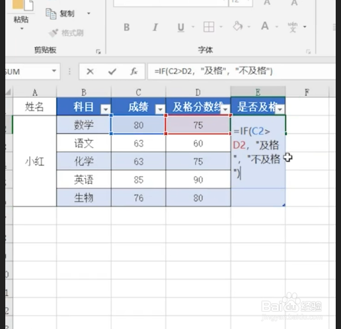Select column C header

pos(138,92)
